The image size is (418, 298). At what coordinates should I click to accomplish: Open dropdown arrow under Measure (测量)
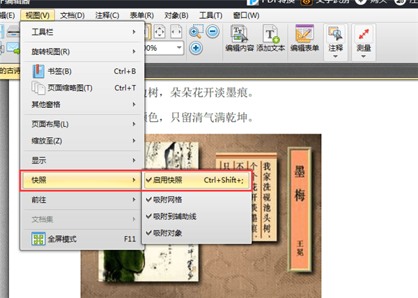pos(364,56)
